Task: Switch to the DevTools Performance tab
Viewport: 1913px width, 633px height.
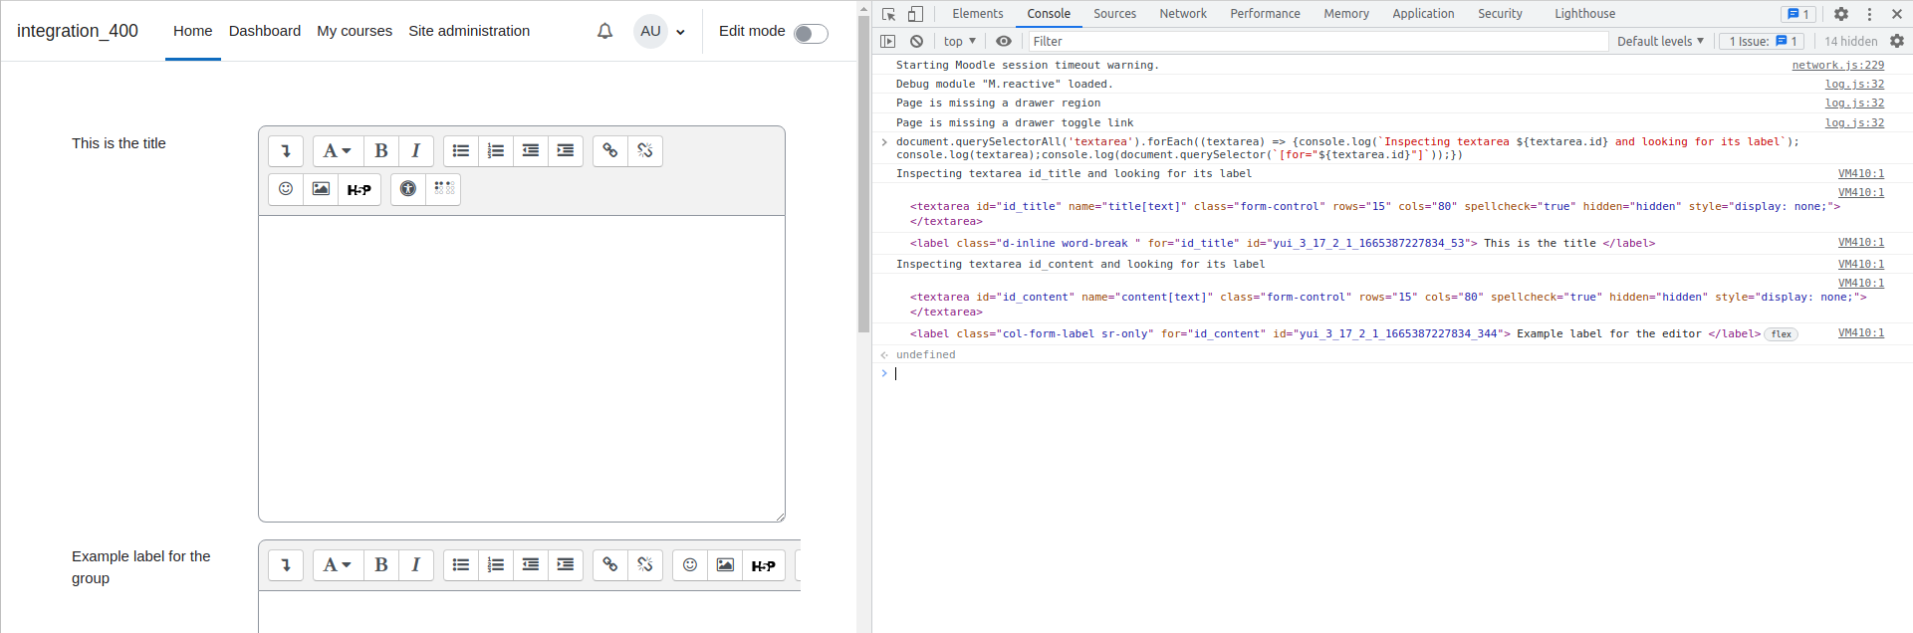Action: (x=1265, y=14)
